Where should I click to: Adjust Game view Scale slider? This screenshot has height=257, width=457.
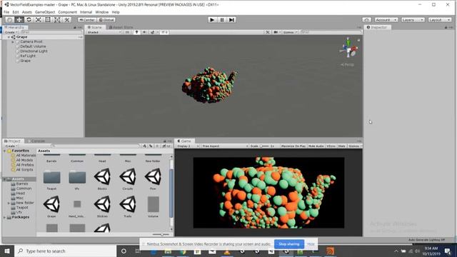tap(264, 146)
